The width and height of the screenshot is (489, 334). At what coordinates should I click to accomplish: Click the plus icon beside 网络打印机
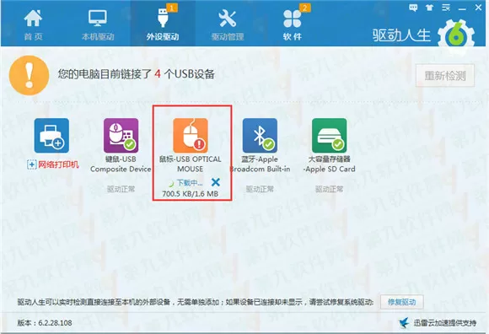click(32, 164)
